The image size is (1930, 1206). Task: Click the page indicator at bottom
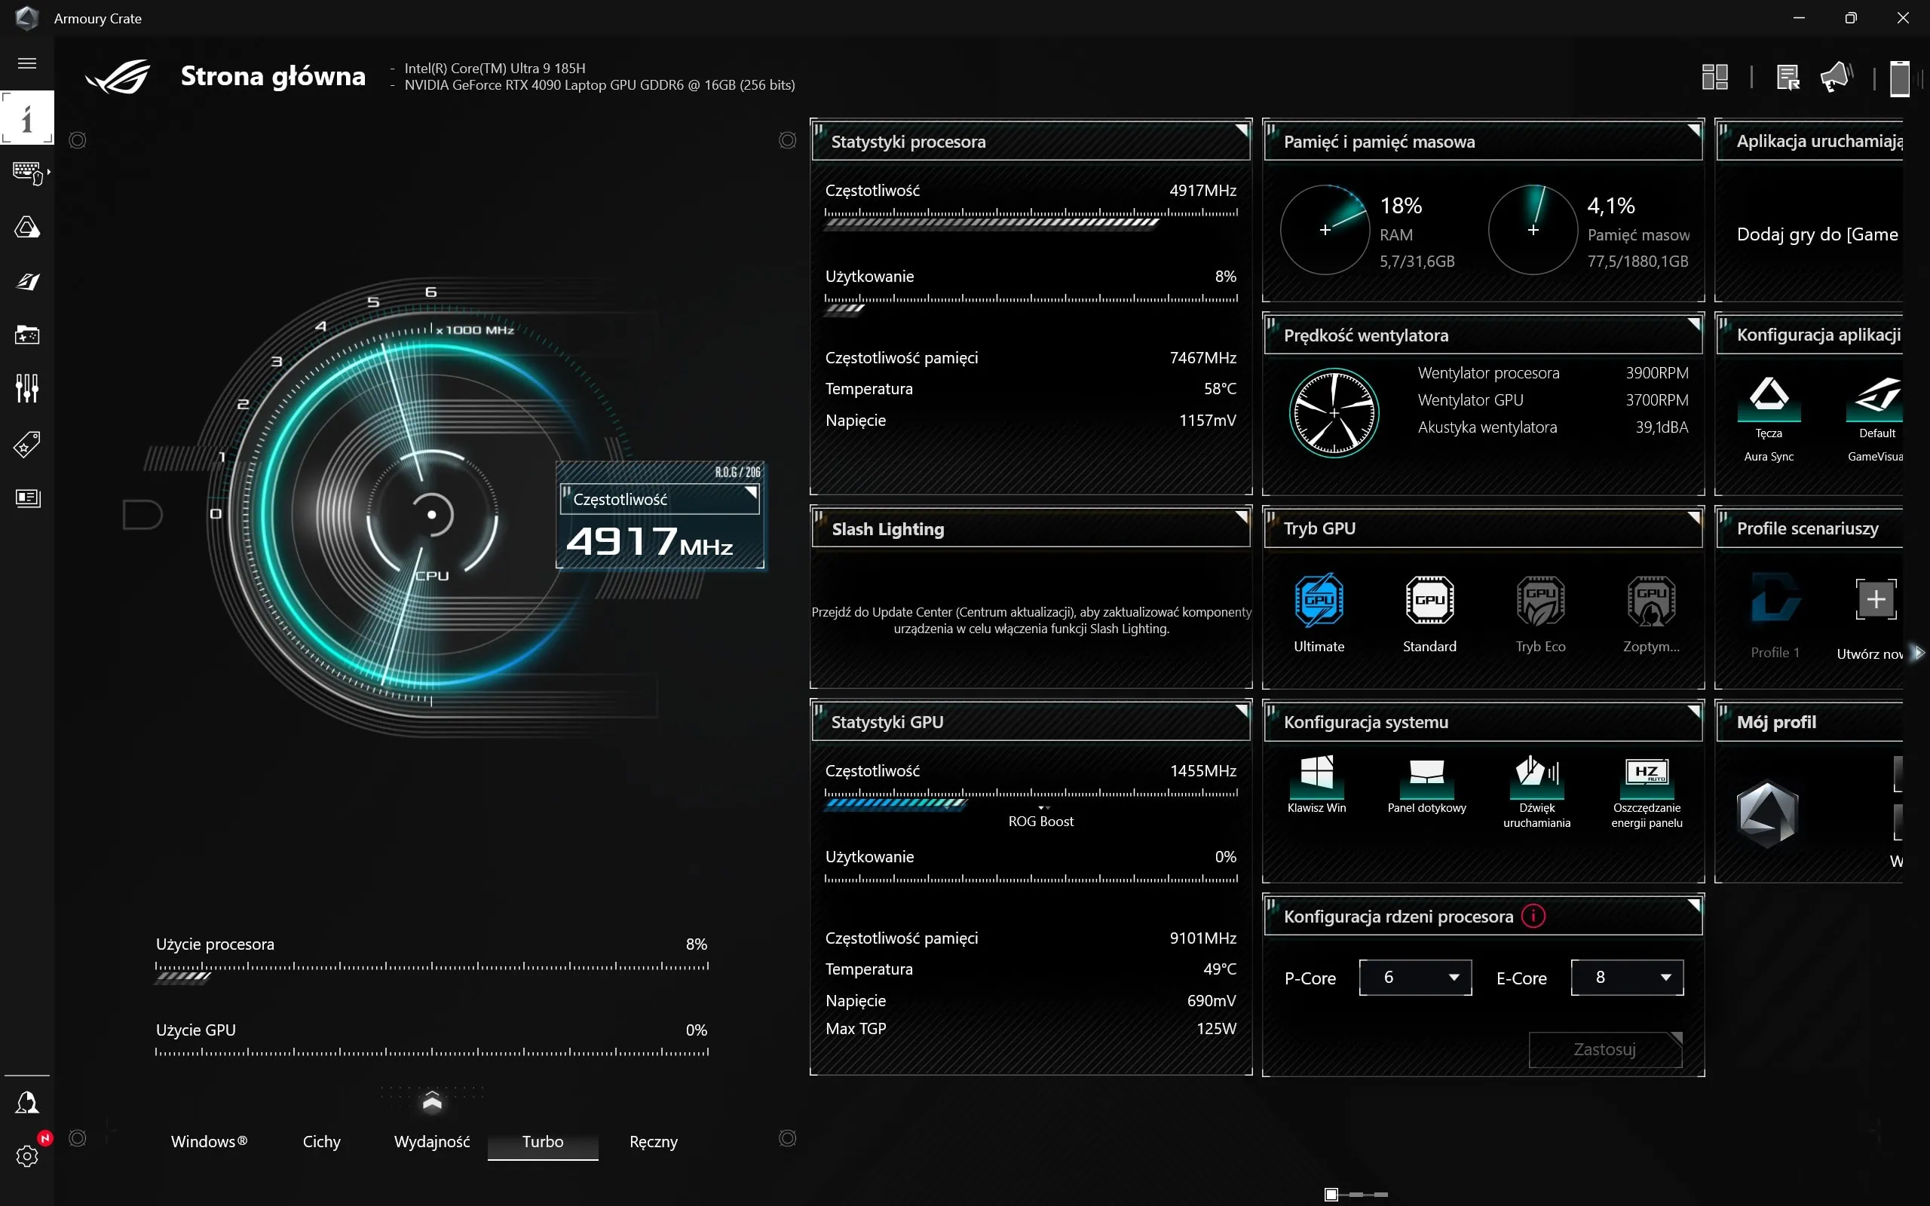tap(1356, 1194)
